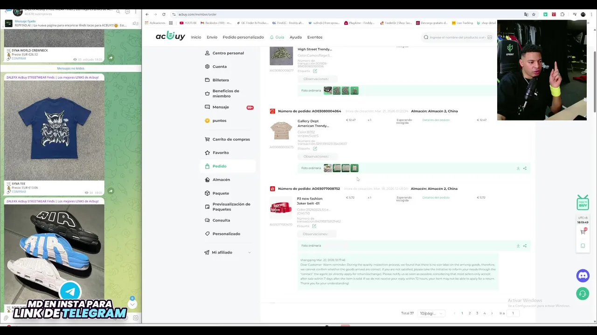Image resolution: width=597 pixels, height=335 pixels.
Task: Open Pedido personalizado in the top navigation
Action: tap(243, 37)
